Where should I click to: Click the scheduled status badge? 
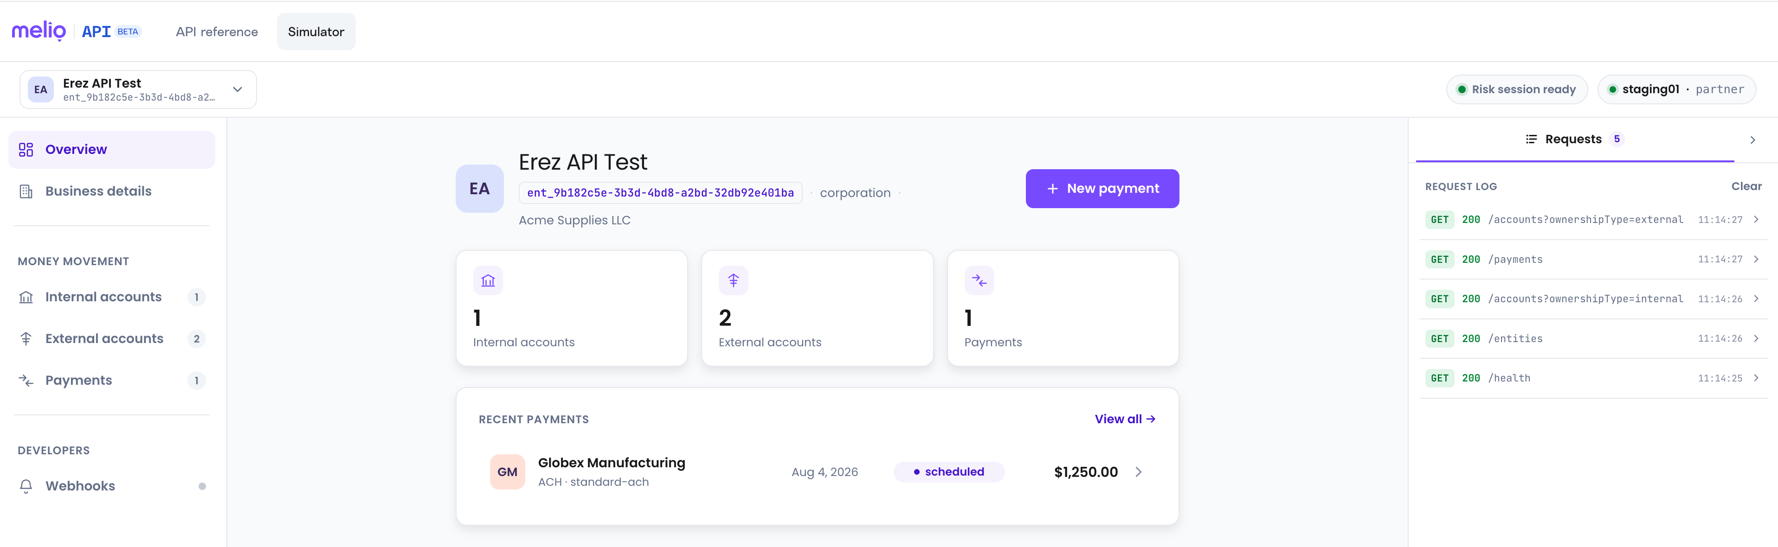click(x=949, y=472)
